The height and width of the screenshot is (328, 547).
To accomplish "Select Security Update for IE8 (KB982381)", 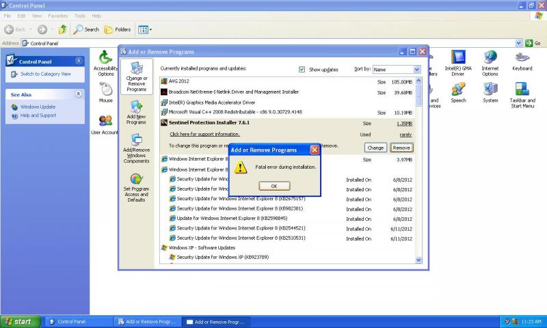I will click(x=240, y=208).
